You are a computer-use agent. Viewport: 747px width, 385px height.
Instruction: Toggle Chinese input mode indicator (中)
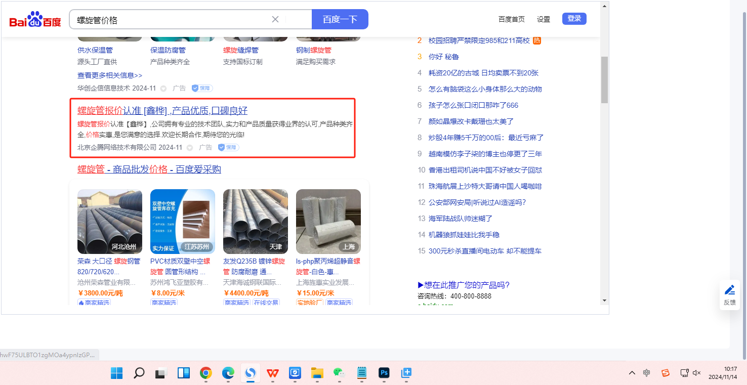tap(647, 373)
